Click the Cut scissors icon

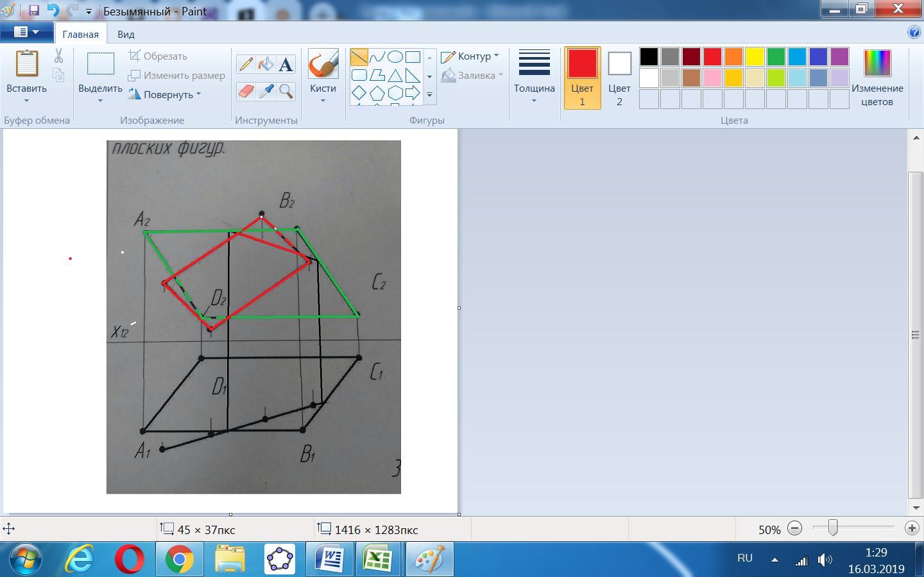[58, 56]
